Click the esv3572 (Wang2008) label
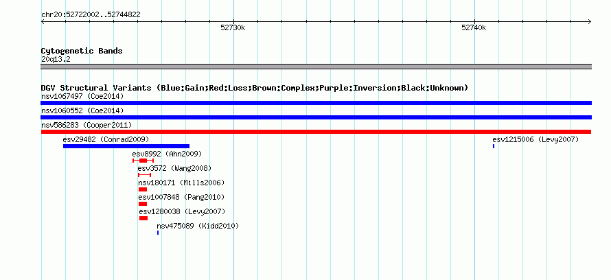This screenshot has height=280, width=611. coord(174,168)
